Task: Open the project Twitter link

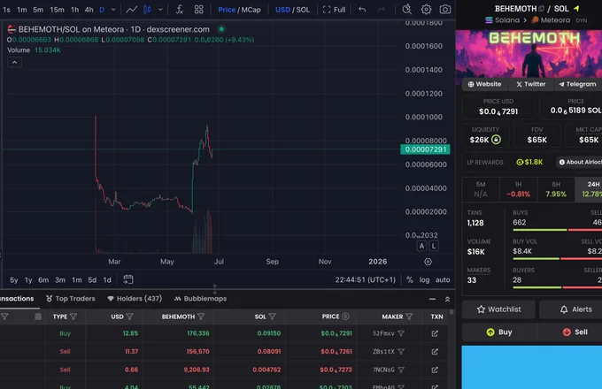Action: 530,84
